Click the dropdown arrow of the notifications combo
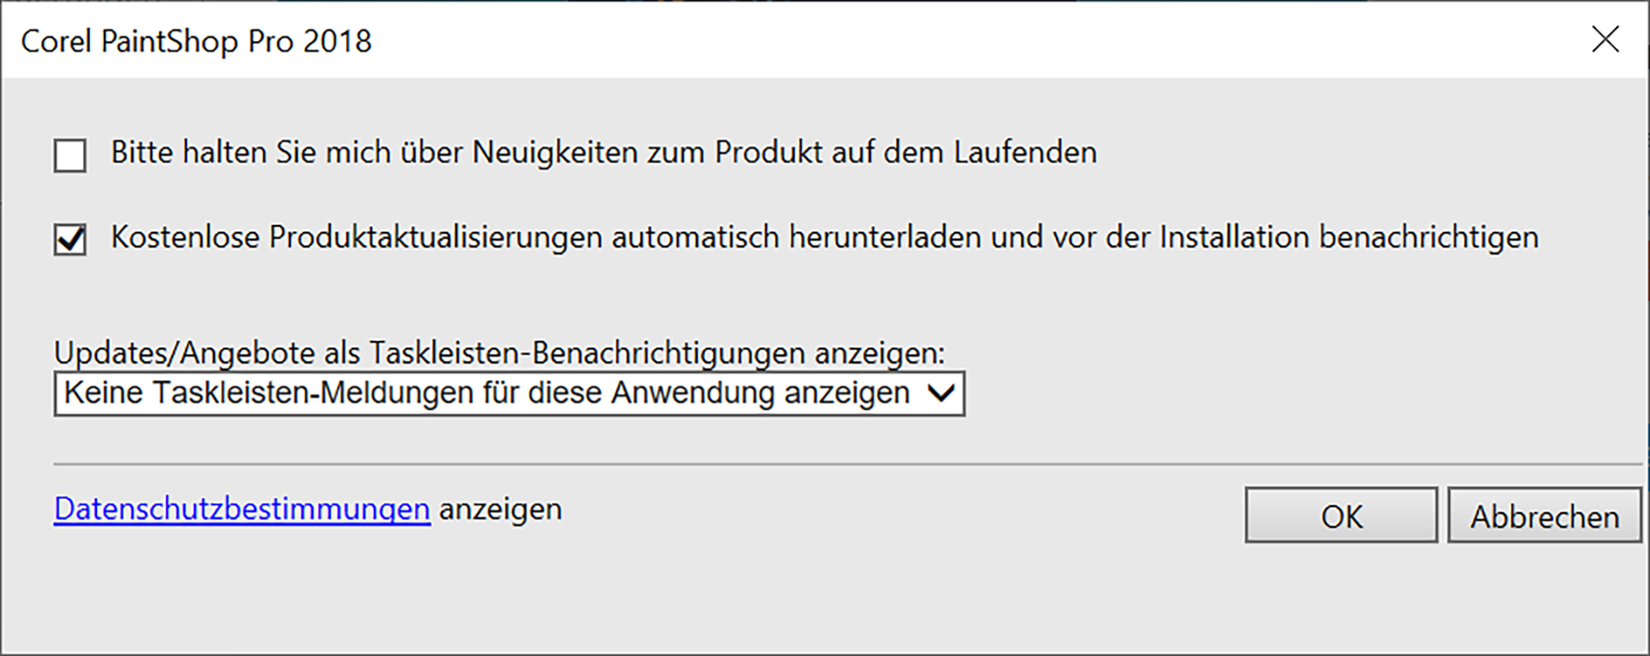1650x656 pixels. 941,394
